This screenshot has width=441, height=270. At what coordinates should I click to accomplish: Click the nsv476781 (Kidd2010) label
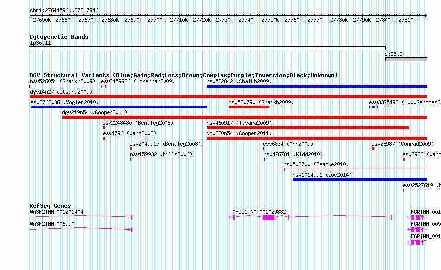tap(293, 154)
